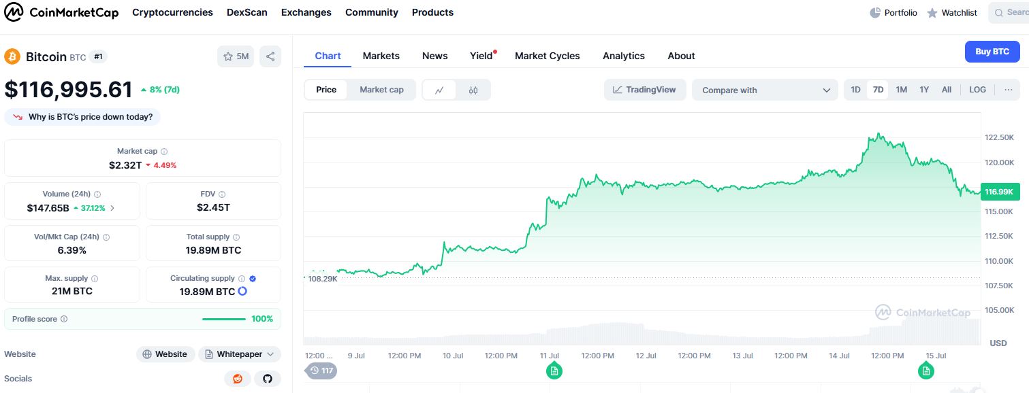Switch to the Markets tab

pyautogui.click(x=381, y=56)
